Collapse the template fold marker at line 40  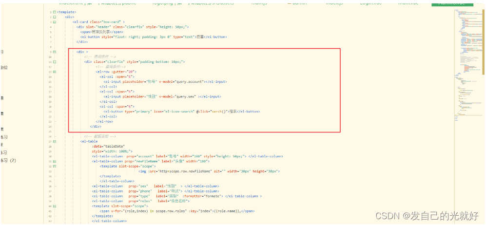[x=55, y=206]
